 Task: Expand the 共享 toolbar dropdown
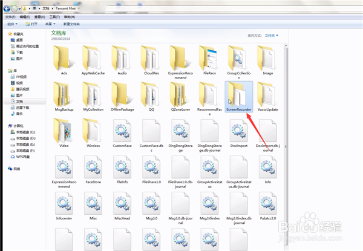tap(50, 24)
